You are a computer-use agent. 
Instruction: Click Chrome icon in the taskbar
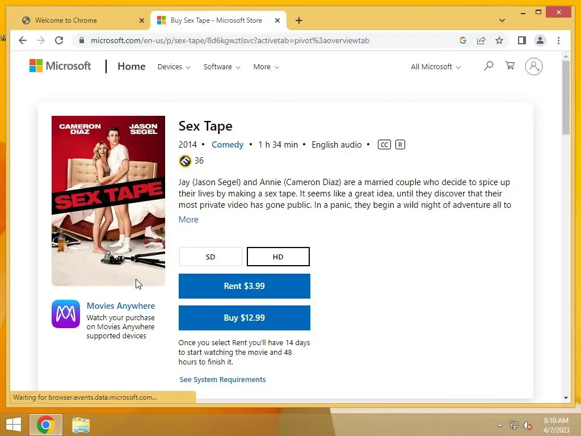coord(46,425)
